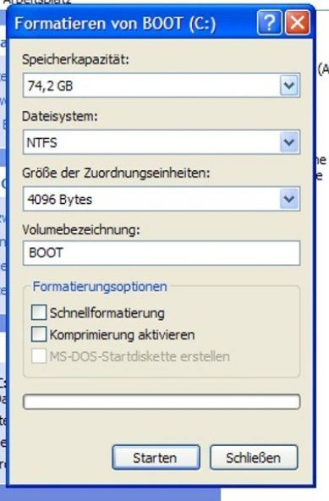The height and width of the screenshot is (501, 329).
Task: Click the Speicherkapazität label
Action: 75,59
